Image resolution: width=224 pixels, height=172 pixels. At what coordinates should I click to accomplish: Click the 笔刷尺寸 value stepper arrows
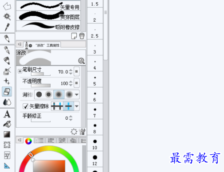[71, 72]
